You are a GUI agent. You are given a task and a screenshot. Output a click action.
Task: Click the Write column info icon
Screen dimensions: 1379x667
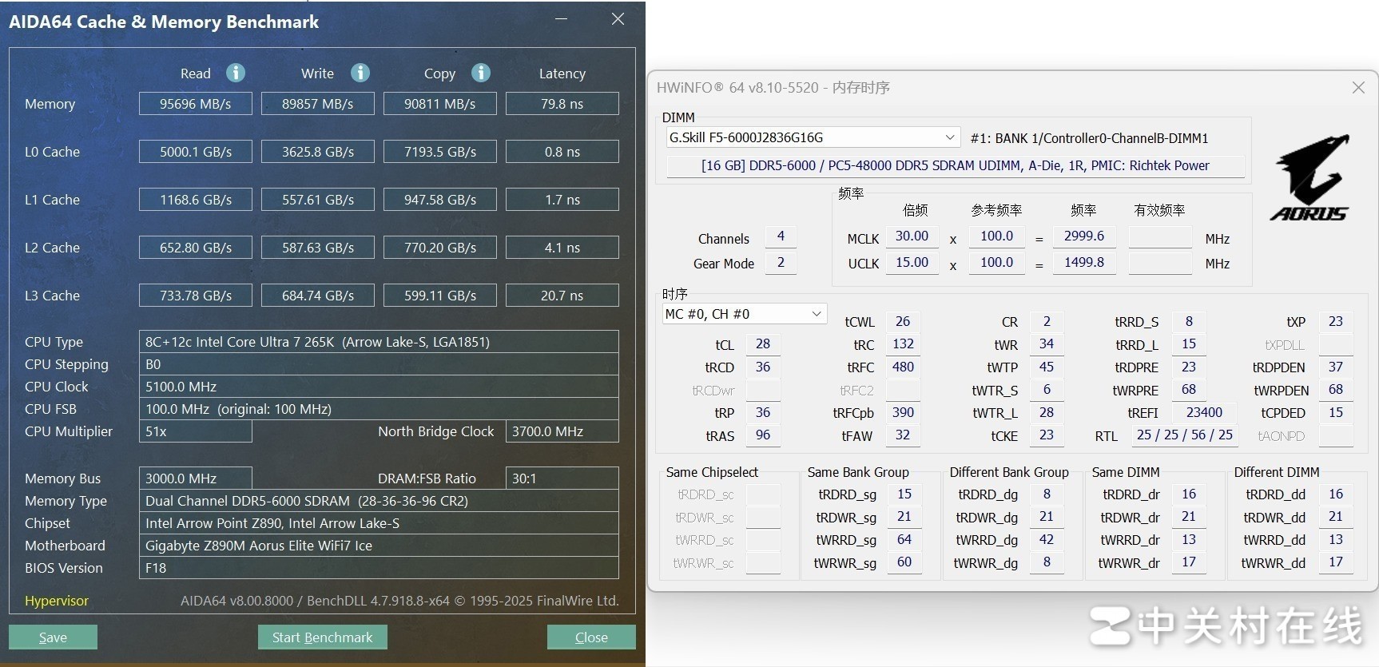pos(360,73)
